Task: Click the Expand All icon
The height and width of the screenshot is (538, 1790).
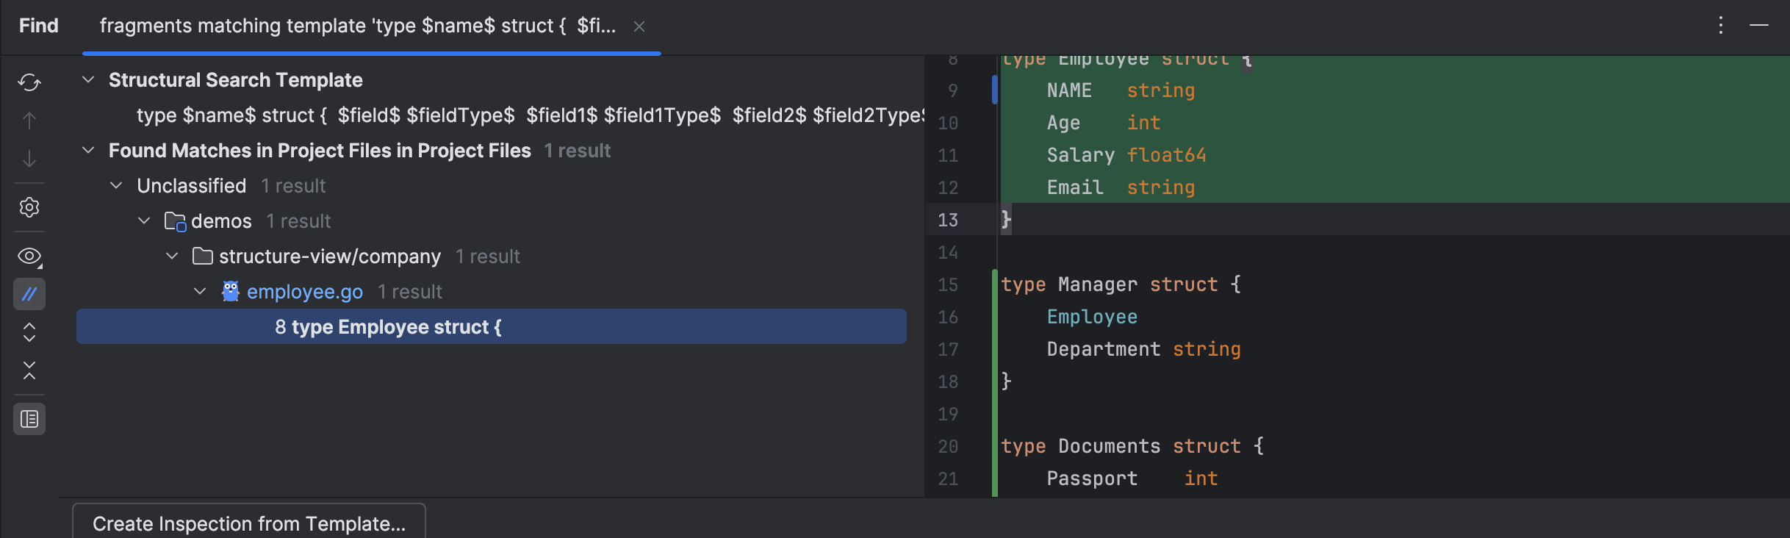Action: [x=29, y=332]
